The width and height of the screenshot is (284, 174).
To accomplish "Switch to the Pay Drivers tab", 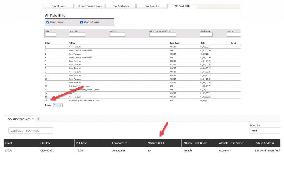I will tap(59, 6).
